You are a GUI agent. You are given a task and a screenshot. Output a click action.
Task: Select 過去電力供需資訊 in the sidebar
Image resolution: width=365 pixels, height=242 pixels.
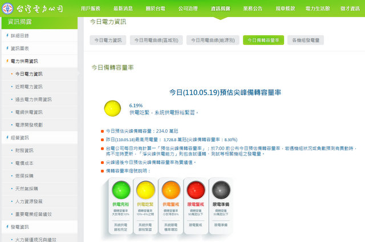pyautogui.click(x=39, y=100)
